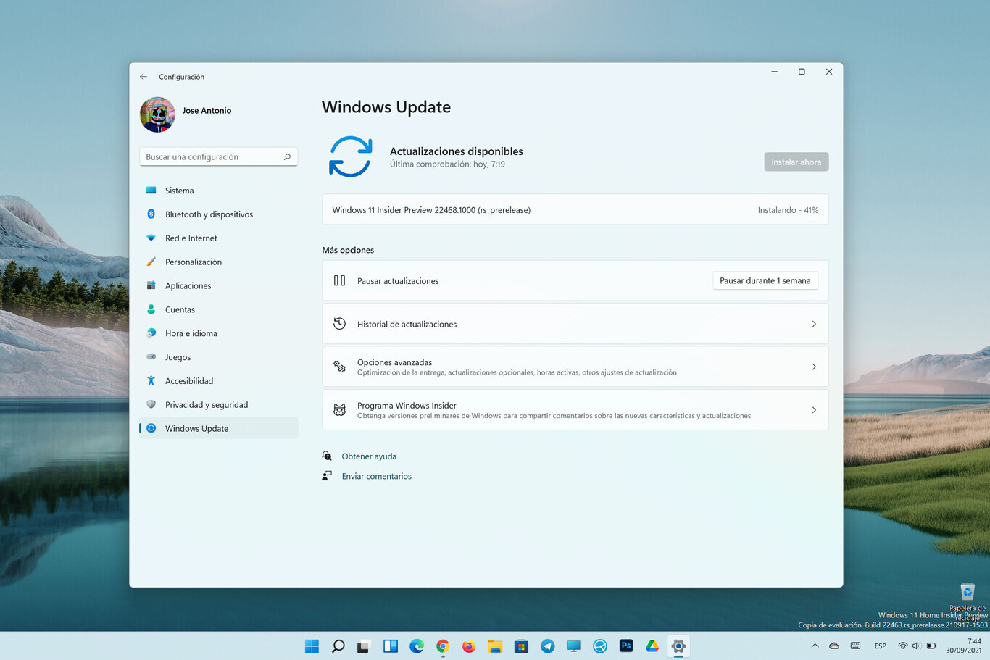
Task: Click 'Pausar durante 1 semana' button
Action: 765,281
